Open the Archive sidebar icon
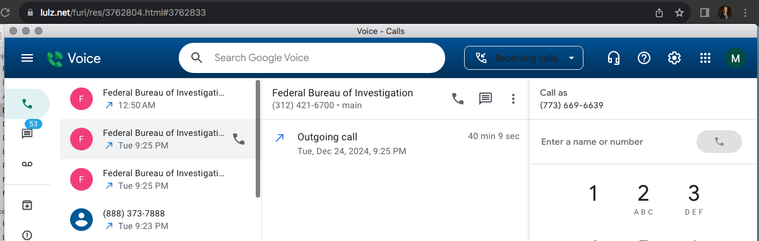759x241 pixels. (x=27, y=205)
